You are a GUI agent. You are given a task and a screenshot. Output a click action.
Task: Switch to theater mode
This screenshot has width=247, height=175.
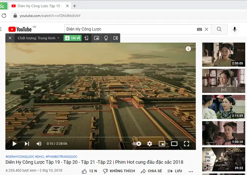(x=174, y=144)
